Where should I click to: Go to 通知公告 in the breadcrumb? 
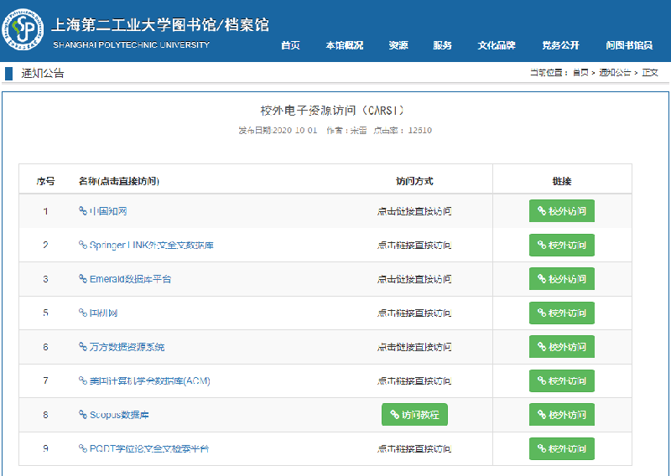click(615, 73)
